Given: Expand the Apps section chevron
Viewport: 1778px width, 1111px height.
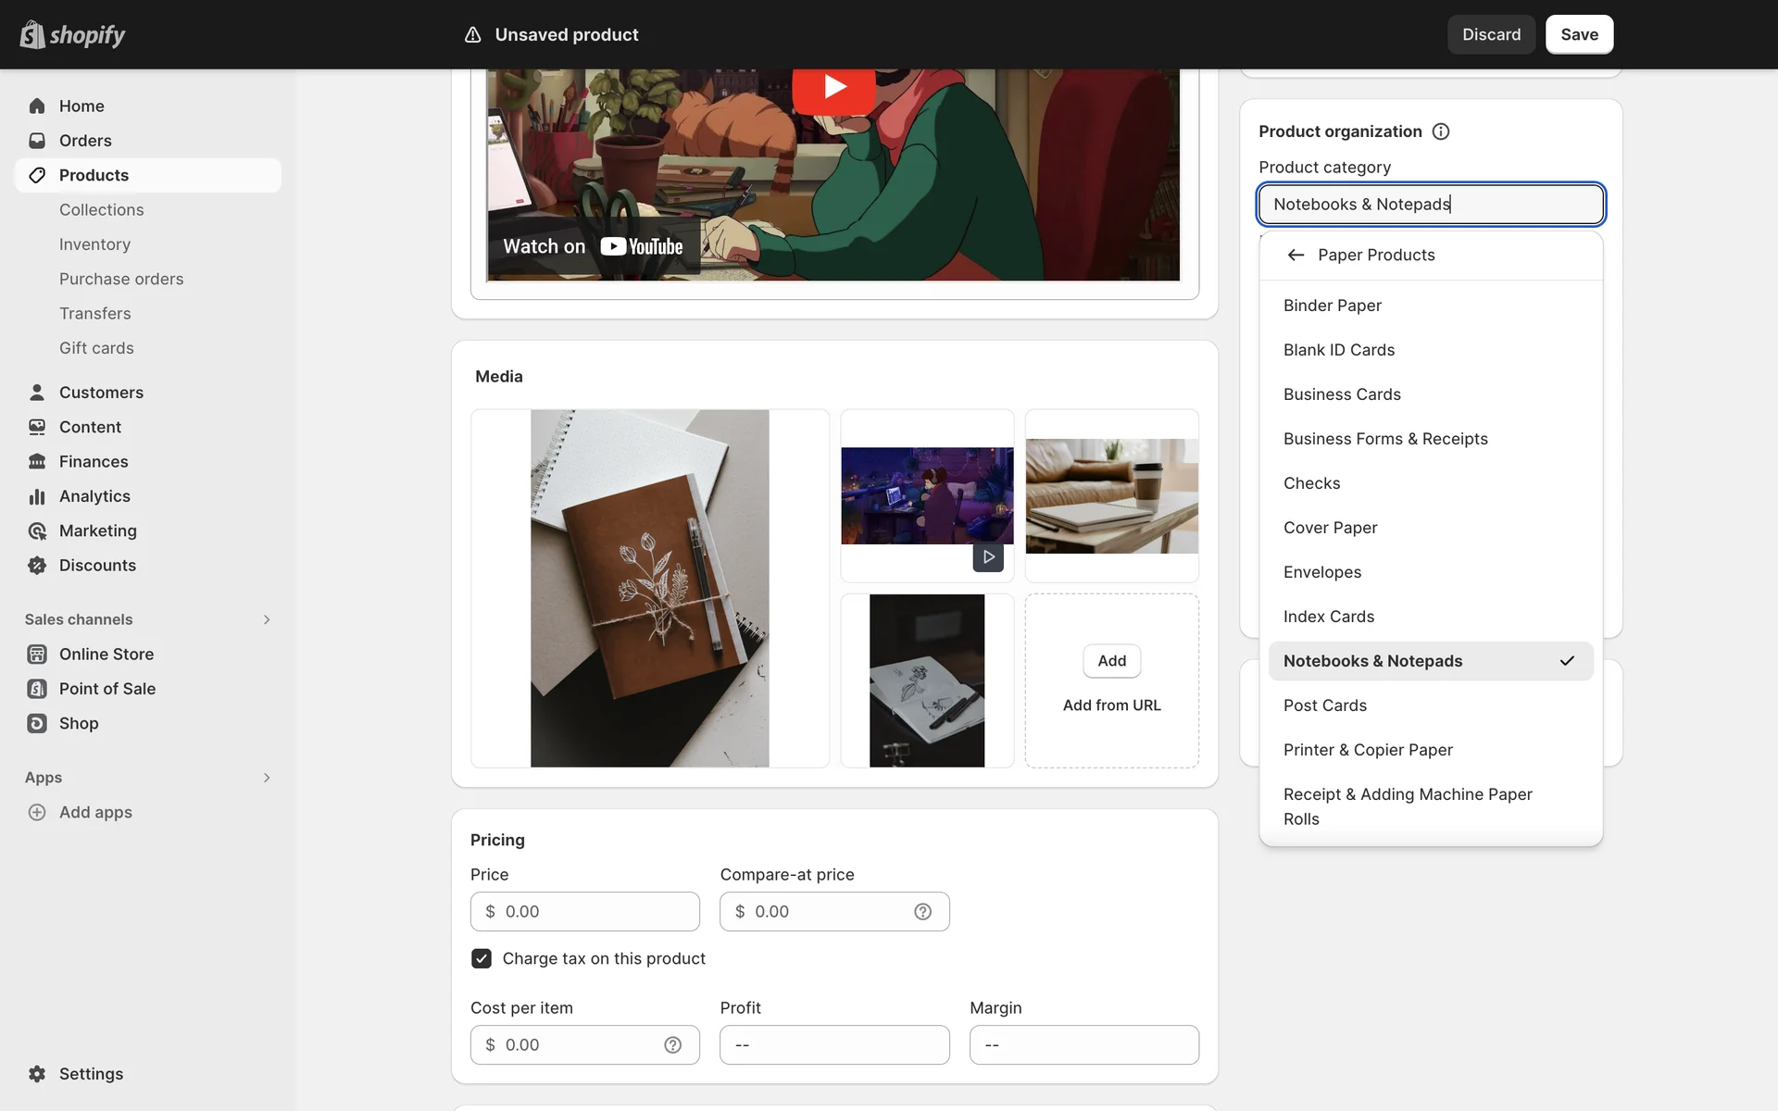Looking at the screenshot, I should click(267, 778).
